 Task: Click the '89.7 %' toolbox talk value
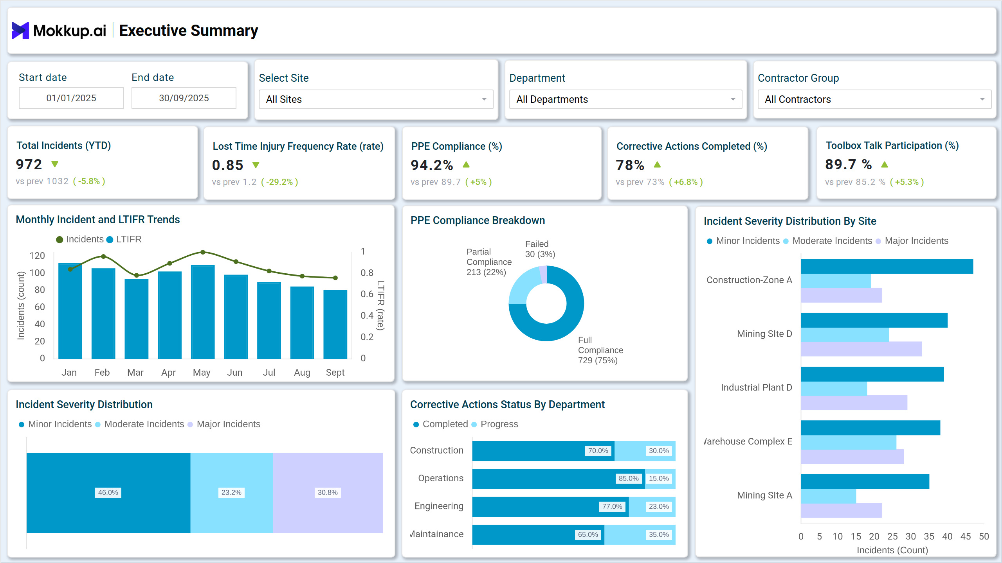849,164
